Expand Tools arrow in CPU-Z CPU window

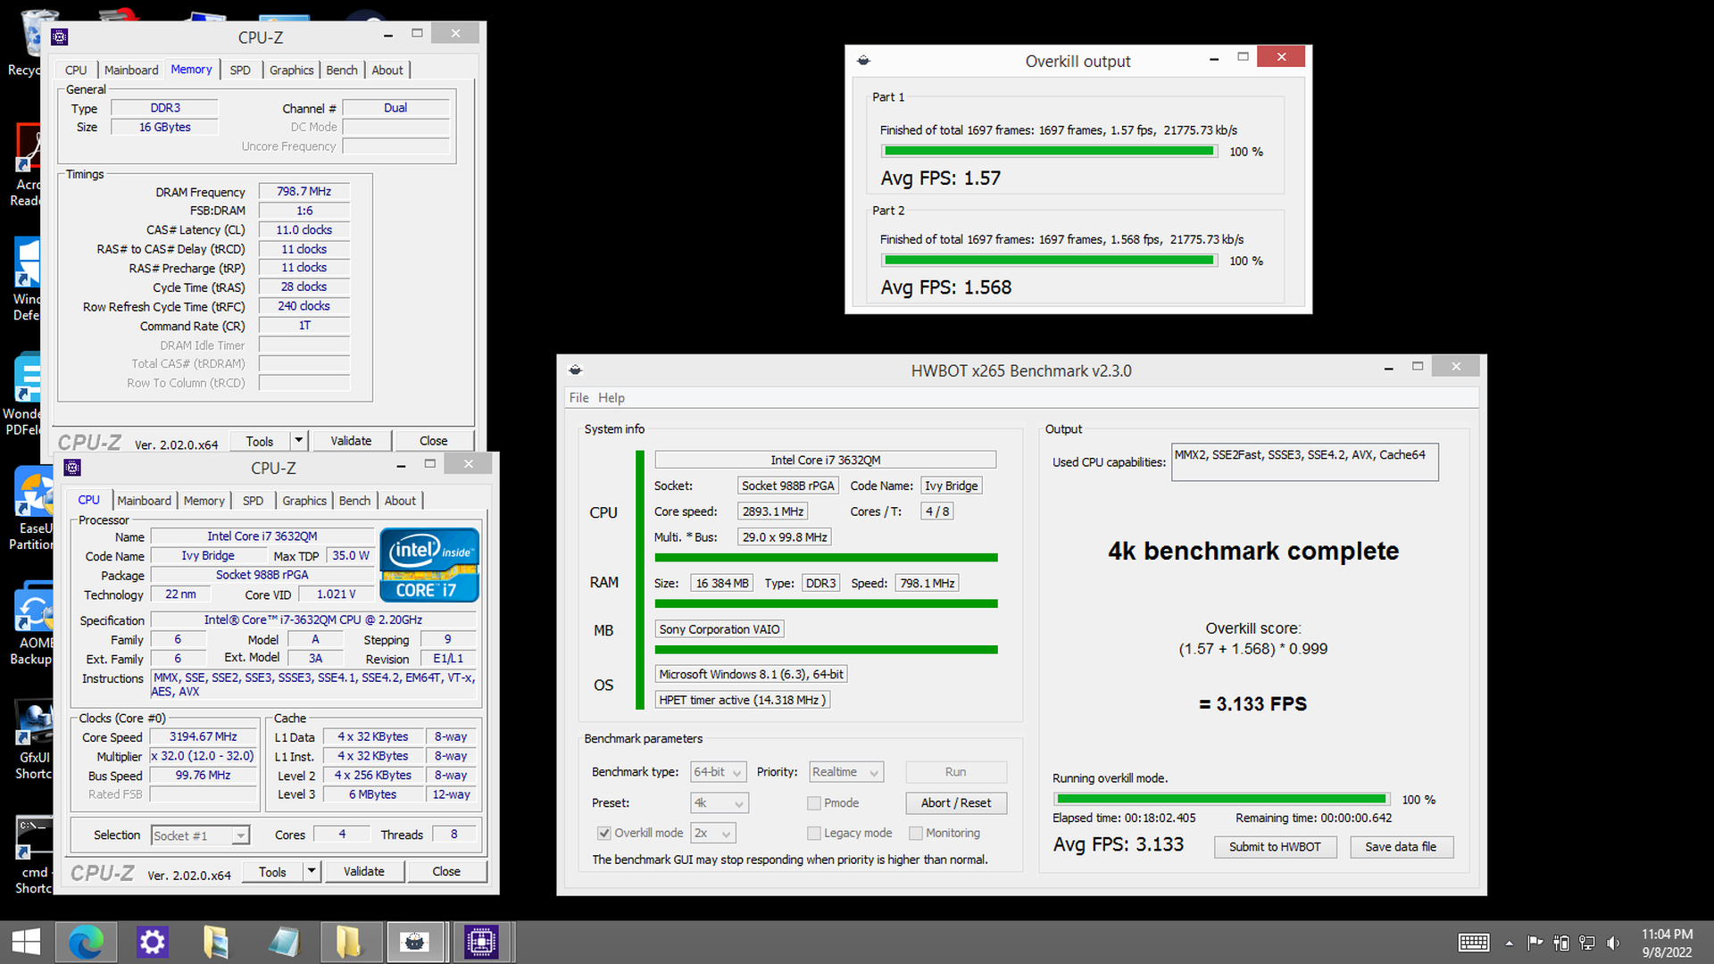pyautogui.click(x=312, y=871)
